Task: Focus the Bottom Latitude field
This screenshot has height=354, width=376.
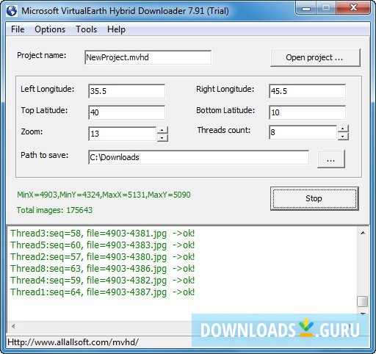Action: click(x=307, y=112)
